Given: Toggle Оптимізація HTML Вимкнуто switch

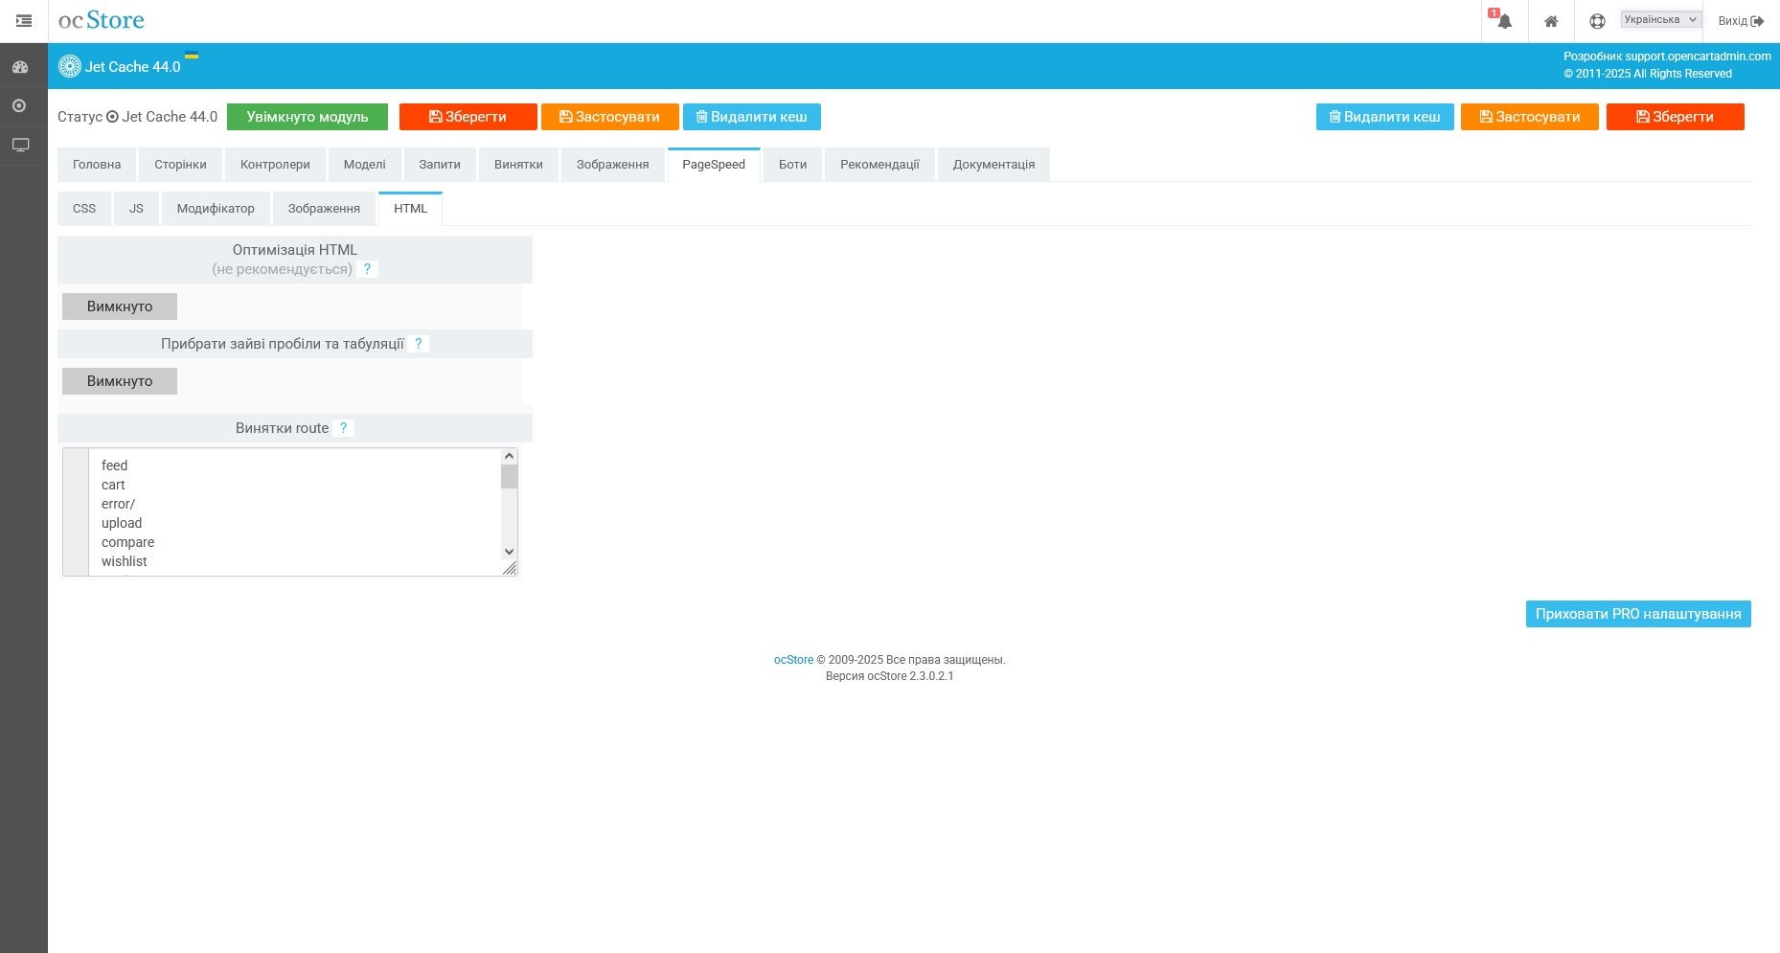Looking at the screenshot, I should (120, 306).
